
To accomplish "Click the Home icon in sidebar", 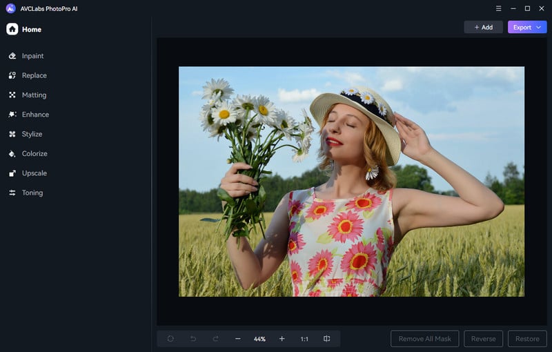I will [12, 29].
